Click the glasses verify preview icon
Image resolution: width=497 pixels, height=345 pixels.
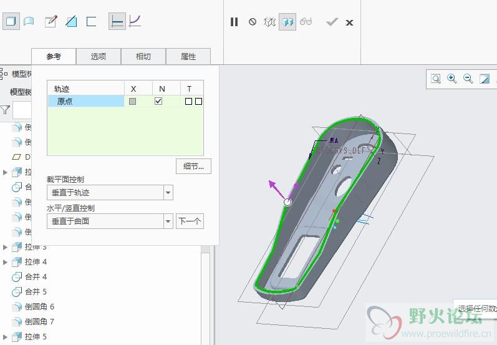306,22
